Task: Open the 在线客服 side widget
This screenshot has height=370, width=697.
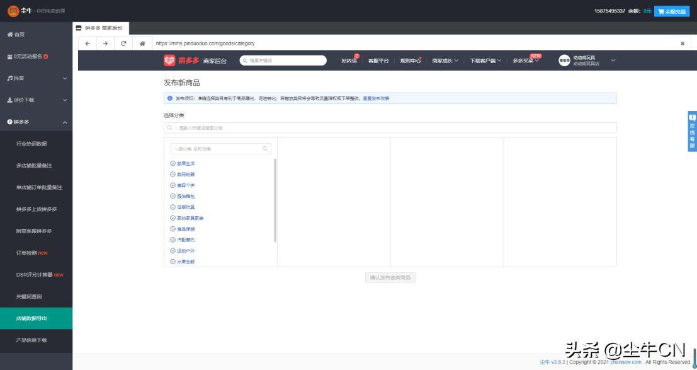Action: 692,132
